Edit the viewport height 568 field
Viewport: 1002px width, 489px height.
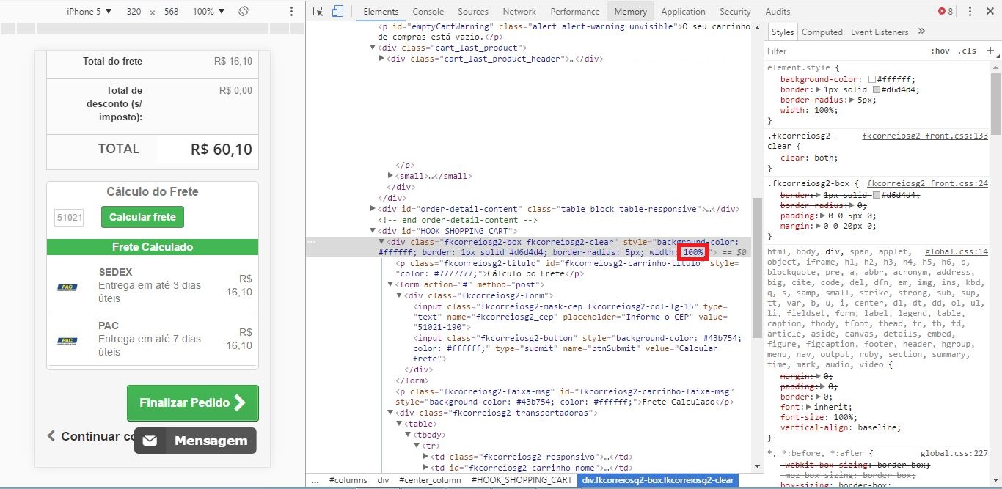click(172, 12)
